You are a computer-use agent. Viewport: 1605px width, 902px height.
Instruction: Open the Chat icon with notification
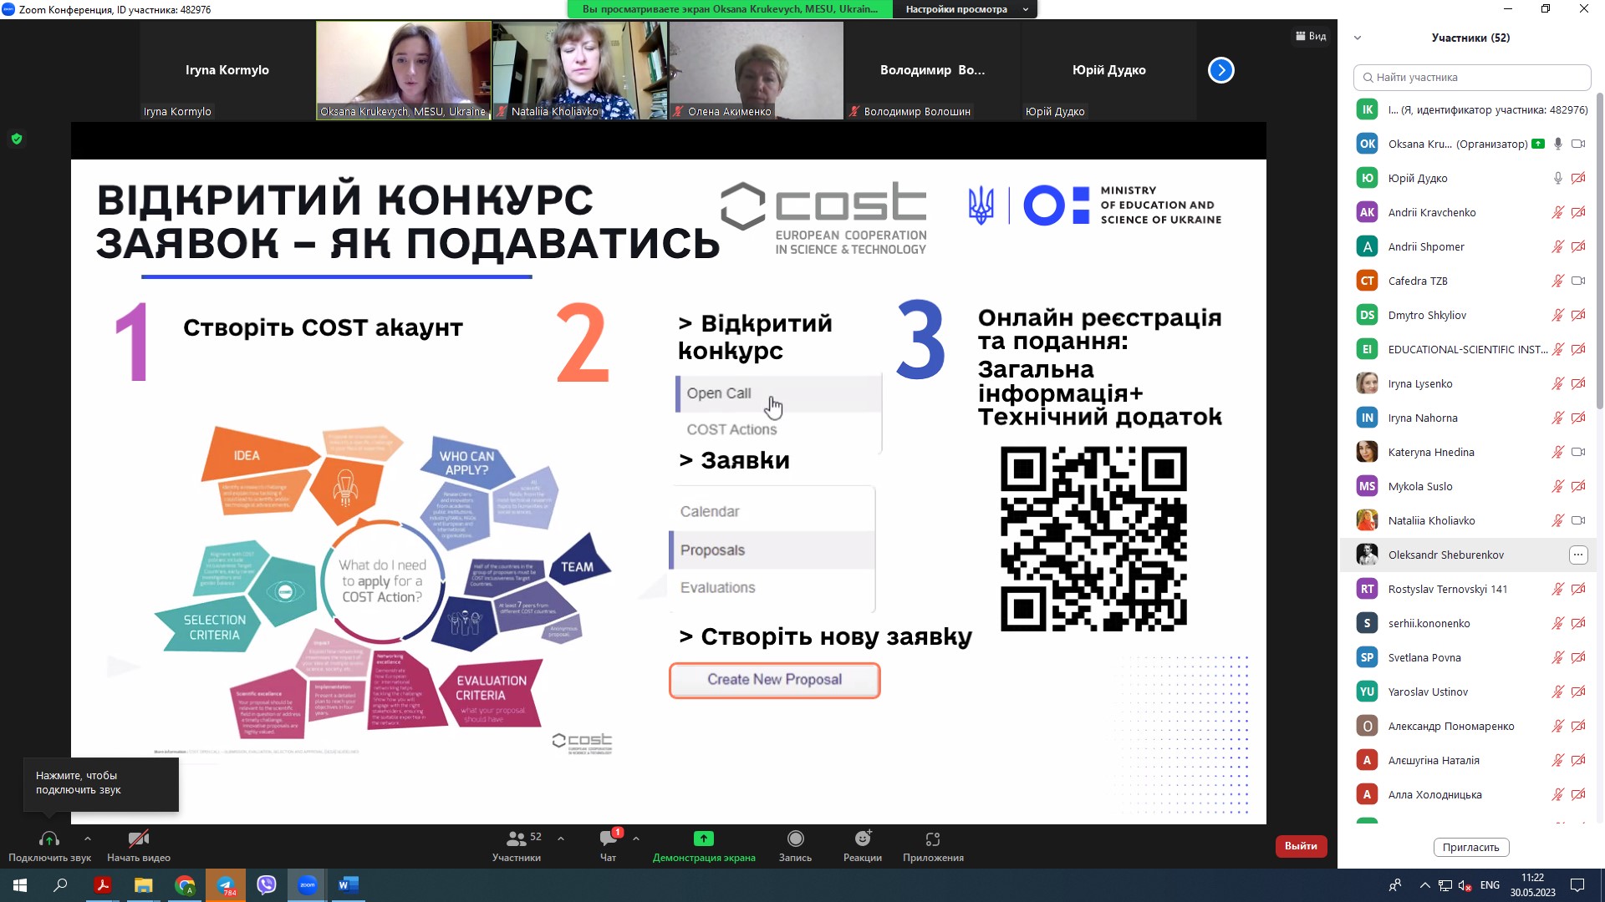pos(609,839)
